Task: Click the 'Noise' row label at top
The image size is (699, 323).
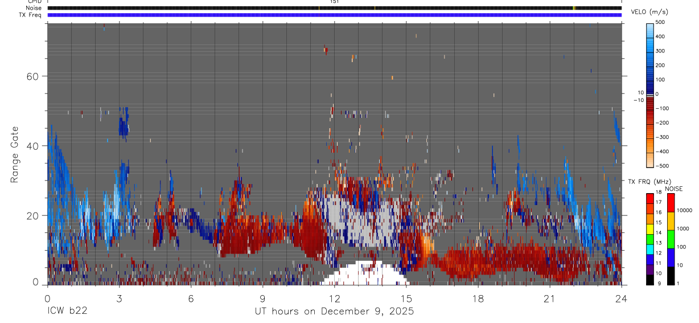Action: 34,8
